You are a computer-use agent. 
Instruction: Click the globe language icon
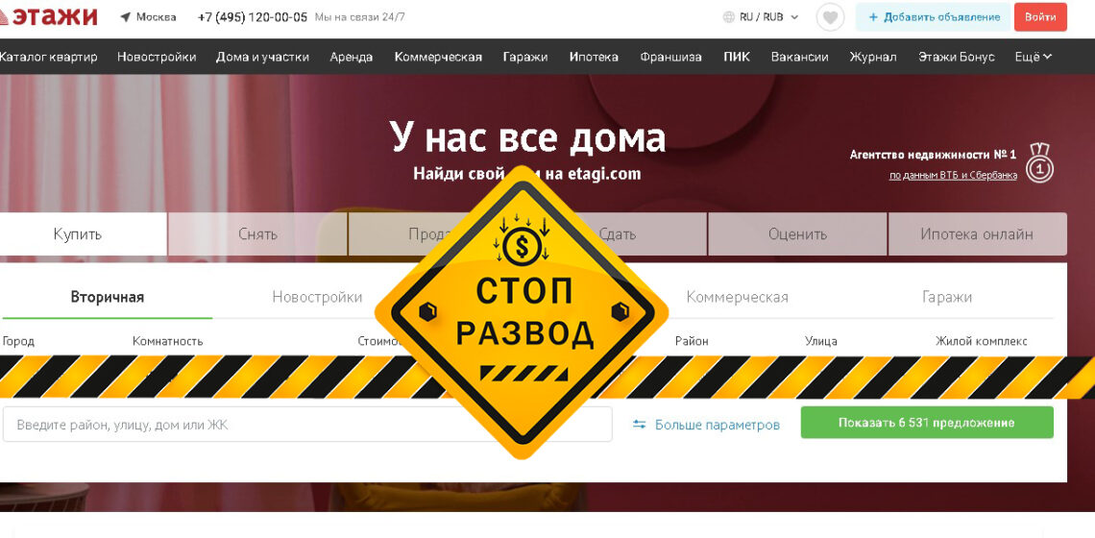point(728,17)
